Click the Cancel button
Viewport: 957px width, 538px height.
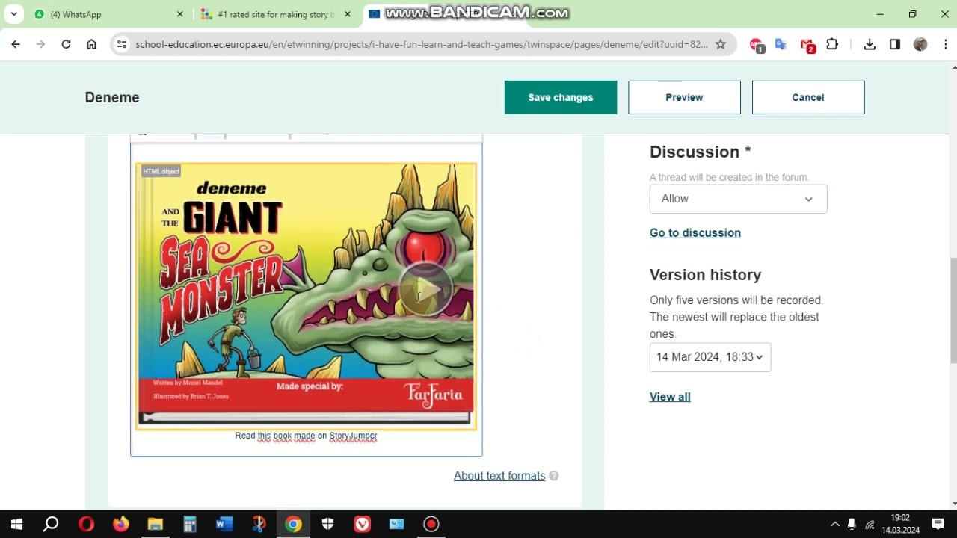(808, 97)
